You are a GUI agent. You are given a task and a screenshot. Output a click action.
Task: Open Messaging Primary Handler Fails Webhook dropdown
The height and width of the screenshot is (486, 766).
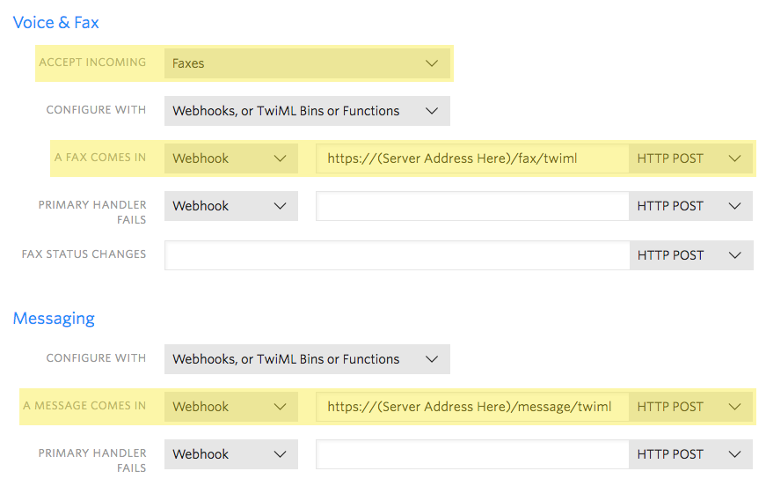pos(230,454)
